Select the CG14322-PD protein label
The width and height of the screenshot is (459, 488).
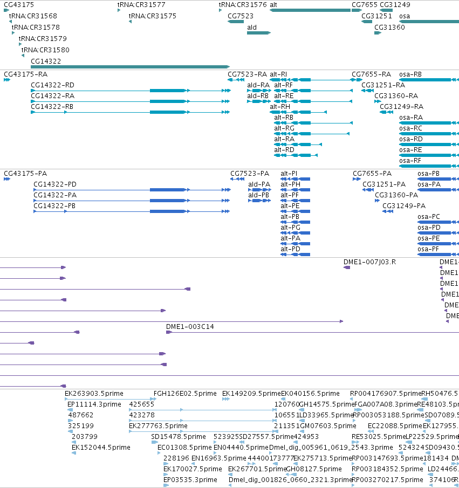[55, 184]
